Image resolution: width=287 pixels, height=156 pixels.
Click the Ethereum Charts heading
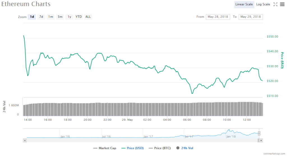(x=26, y=4)
